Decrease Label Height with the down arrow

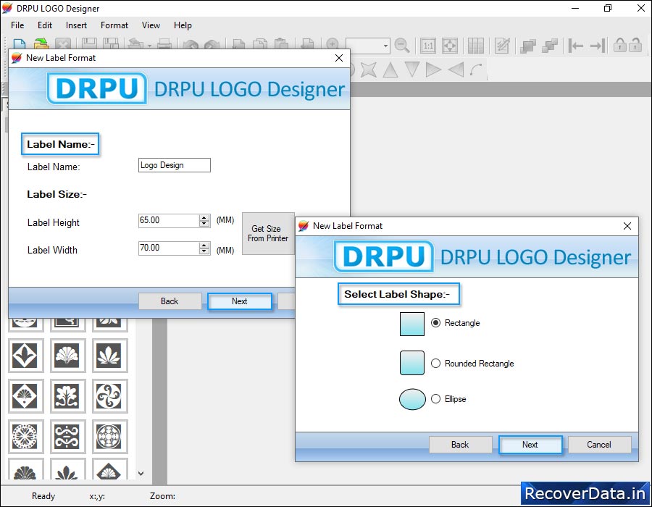point(204,224)
